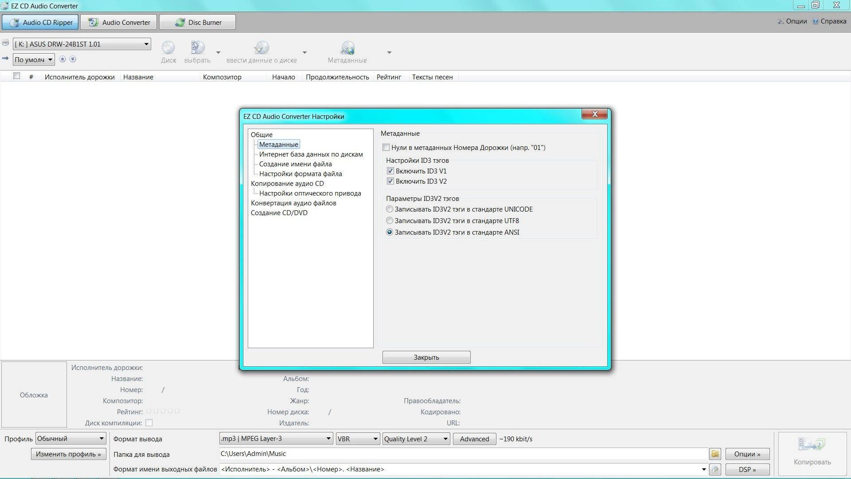The image size is (851, 479).
Task: Select ID3V2 tags in UNICODE standard
Action: pos(390,209)
